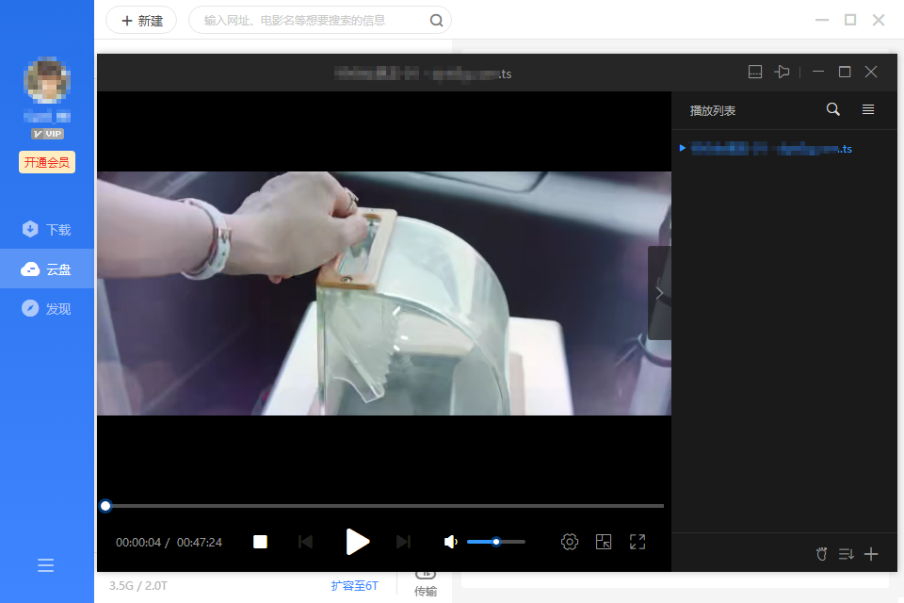Skip to the next video
Screen dimensions: 904x603
click(403, 542)
